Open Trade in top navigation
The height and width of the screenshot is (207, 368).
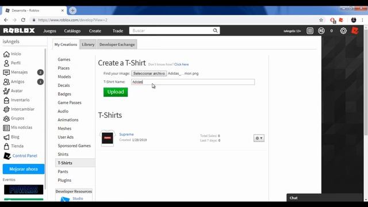point(118,30)
